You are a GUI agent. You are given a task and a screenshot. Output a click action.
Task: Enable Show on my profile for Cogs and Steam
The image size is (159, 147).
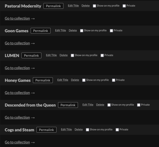87,130
